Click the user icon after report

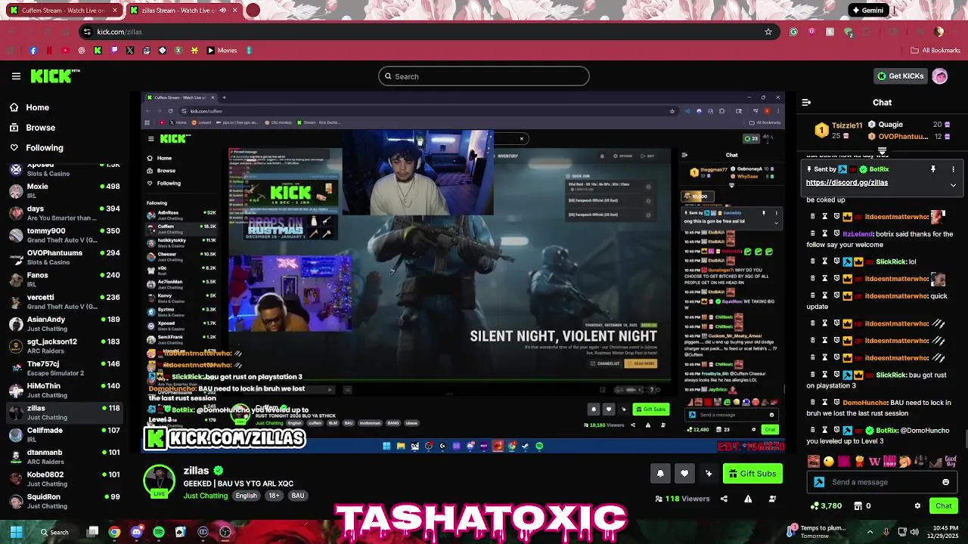(x=772, y=499)
